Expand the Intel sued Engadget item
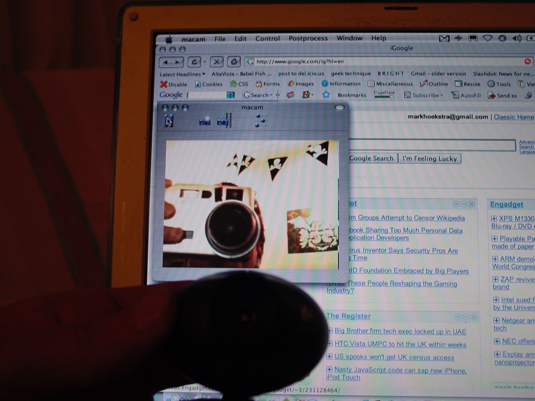The height and width of the screenshot is (401, 535). pos(496,300)
